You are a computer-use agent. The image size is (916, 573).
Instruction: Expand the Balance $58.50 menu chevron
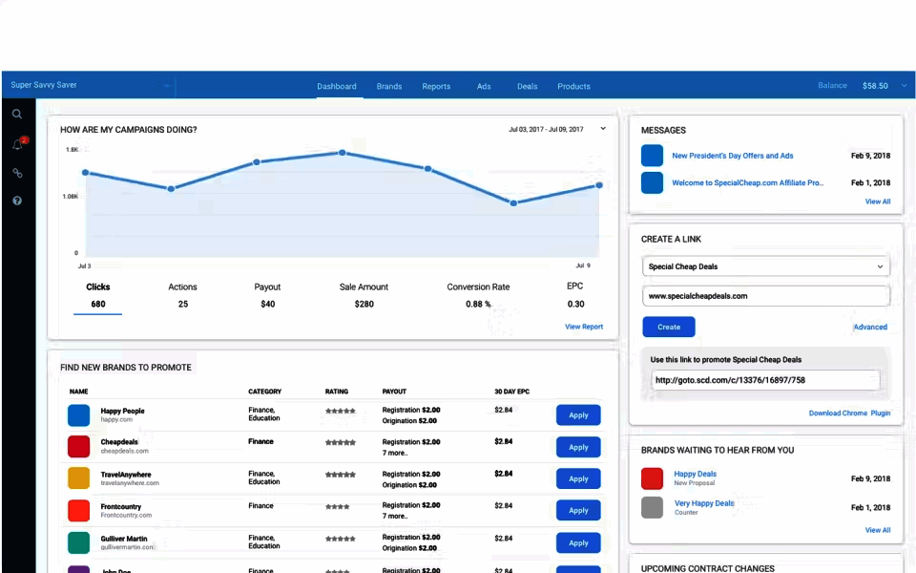[904, 86]
